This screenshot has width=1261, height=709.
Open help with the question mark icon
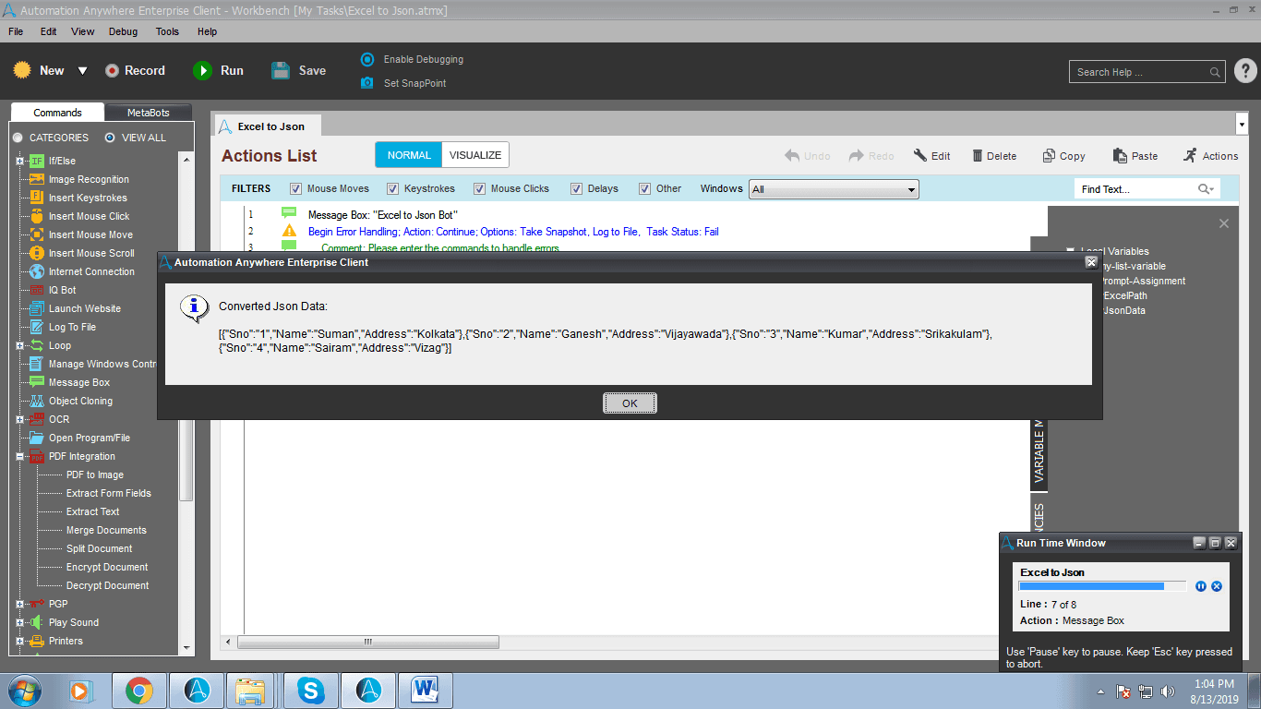coord(1245,71)
